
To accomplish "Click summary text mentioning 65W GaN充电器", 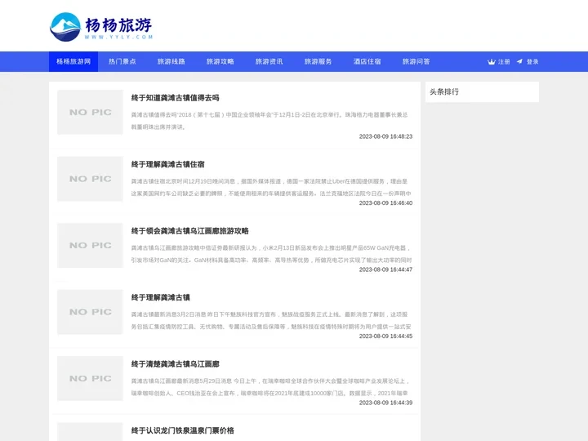I will (x=271, y=254).
